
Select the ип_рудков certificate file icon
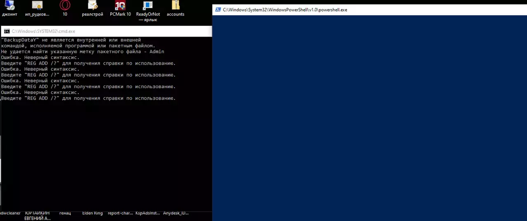coord(37,6)
